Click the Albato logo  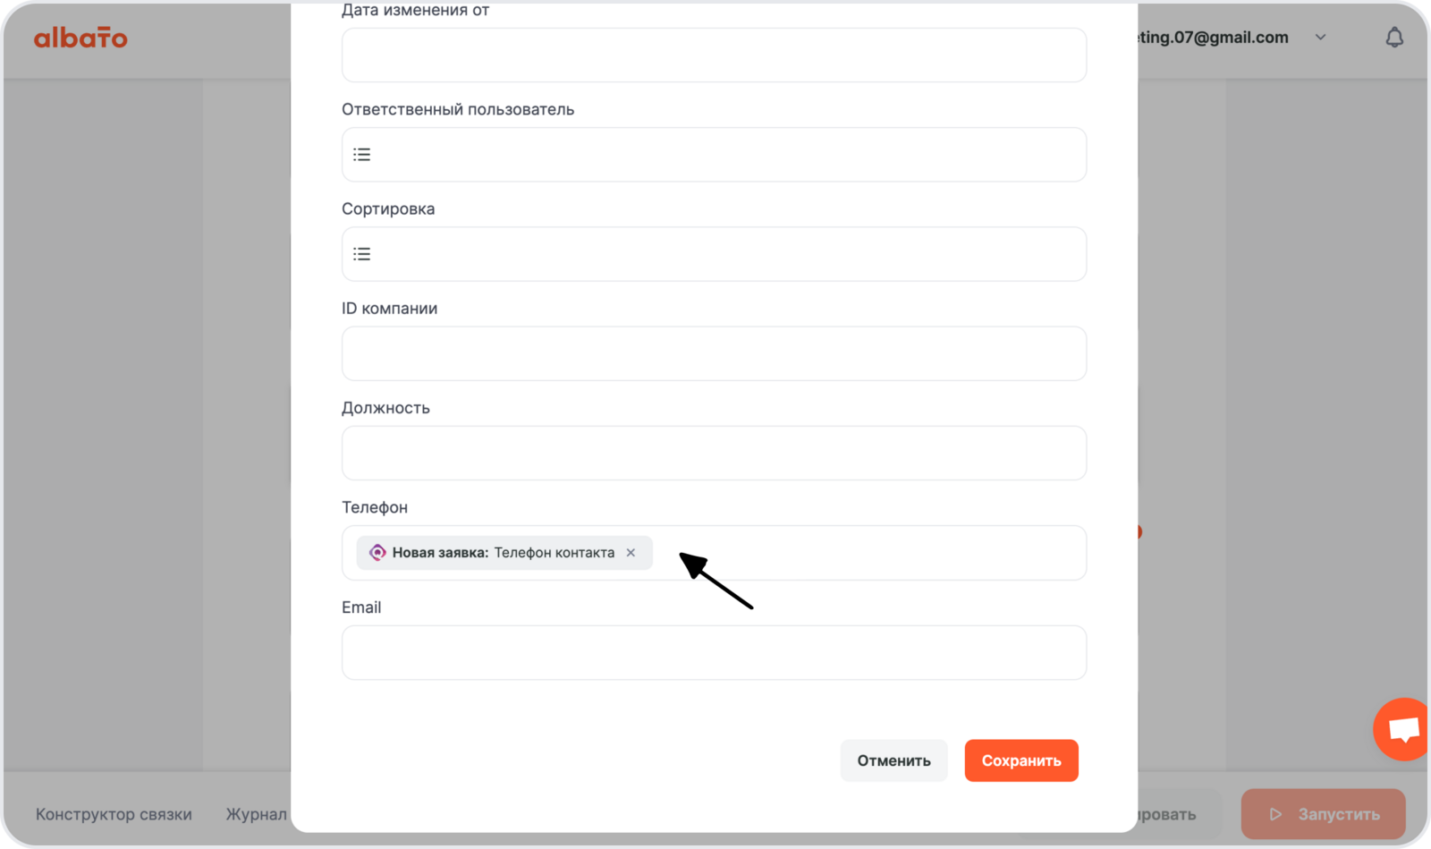80,38
